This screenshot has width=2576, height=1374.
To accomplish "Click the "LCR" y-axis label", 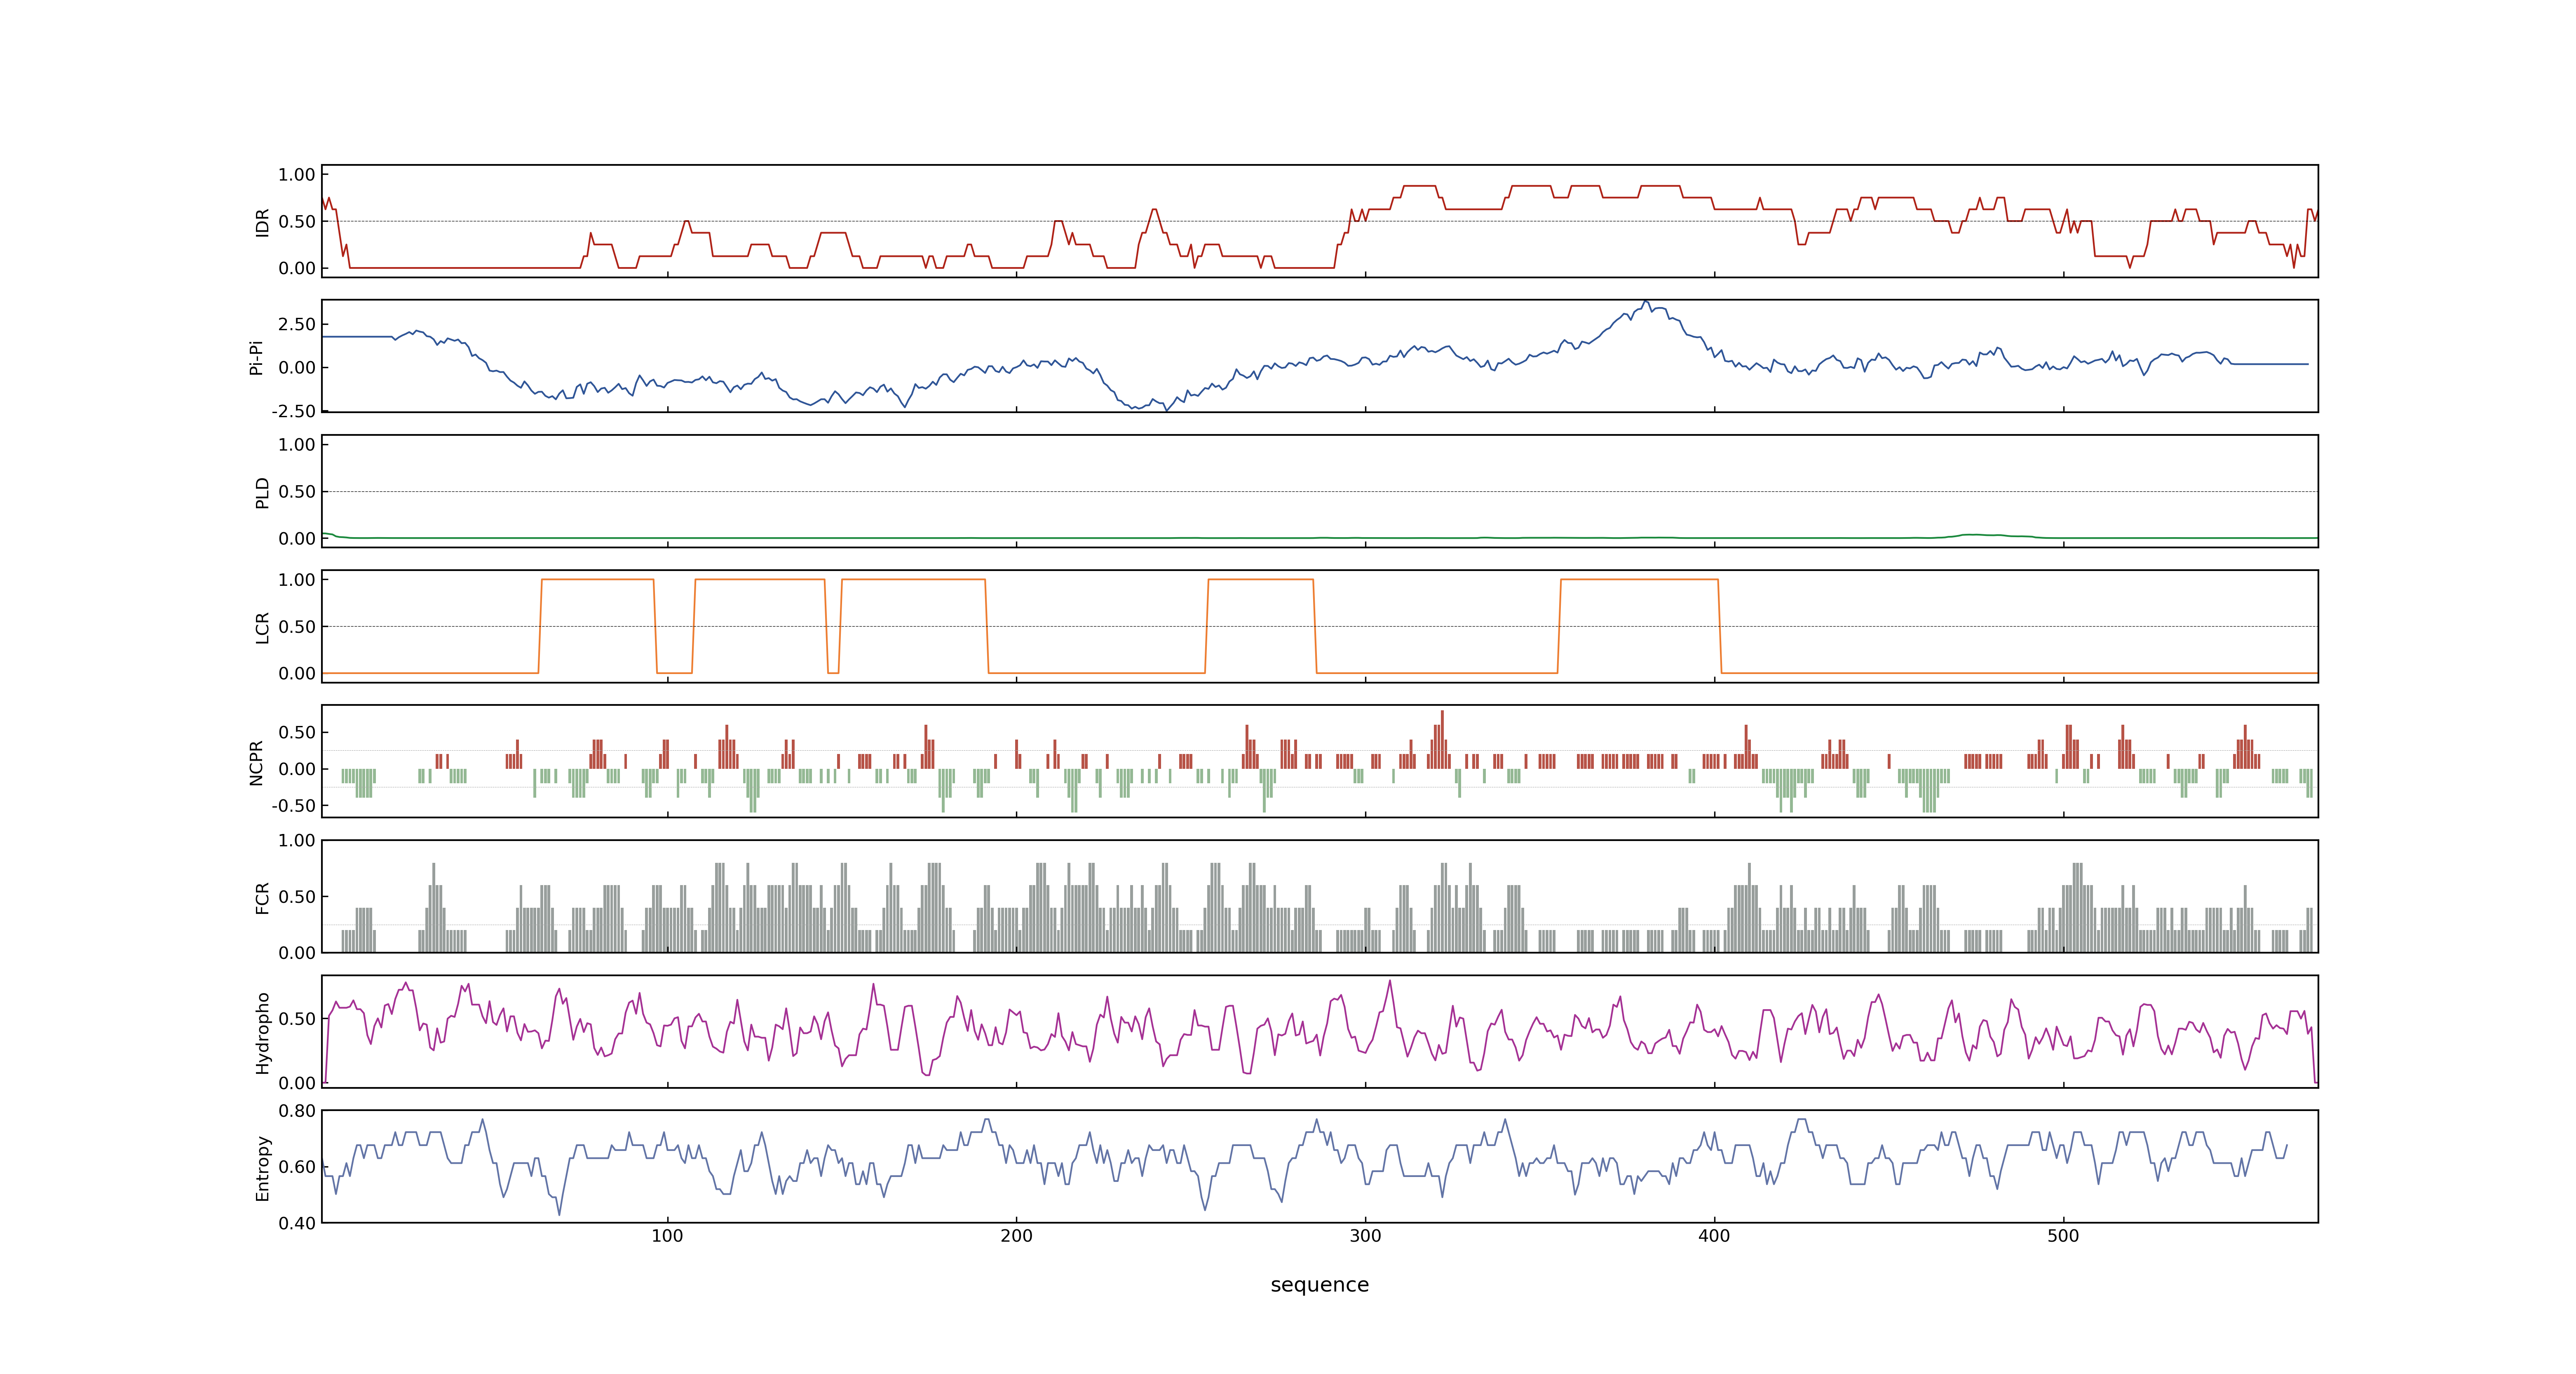I will [x=262, y=627].
